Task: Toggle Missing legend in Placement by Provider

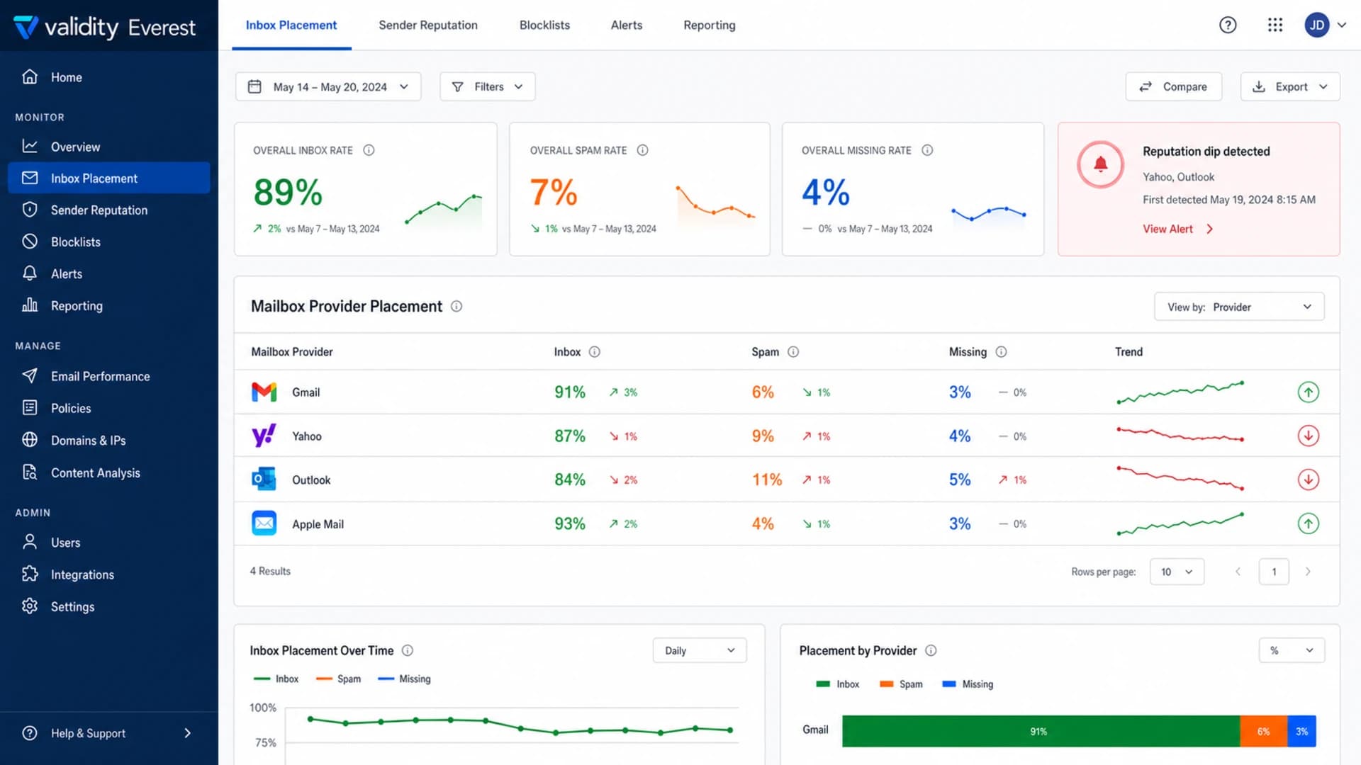Action: coord(968,684)
